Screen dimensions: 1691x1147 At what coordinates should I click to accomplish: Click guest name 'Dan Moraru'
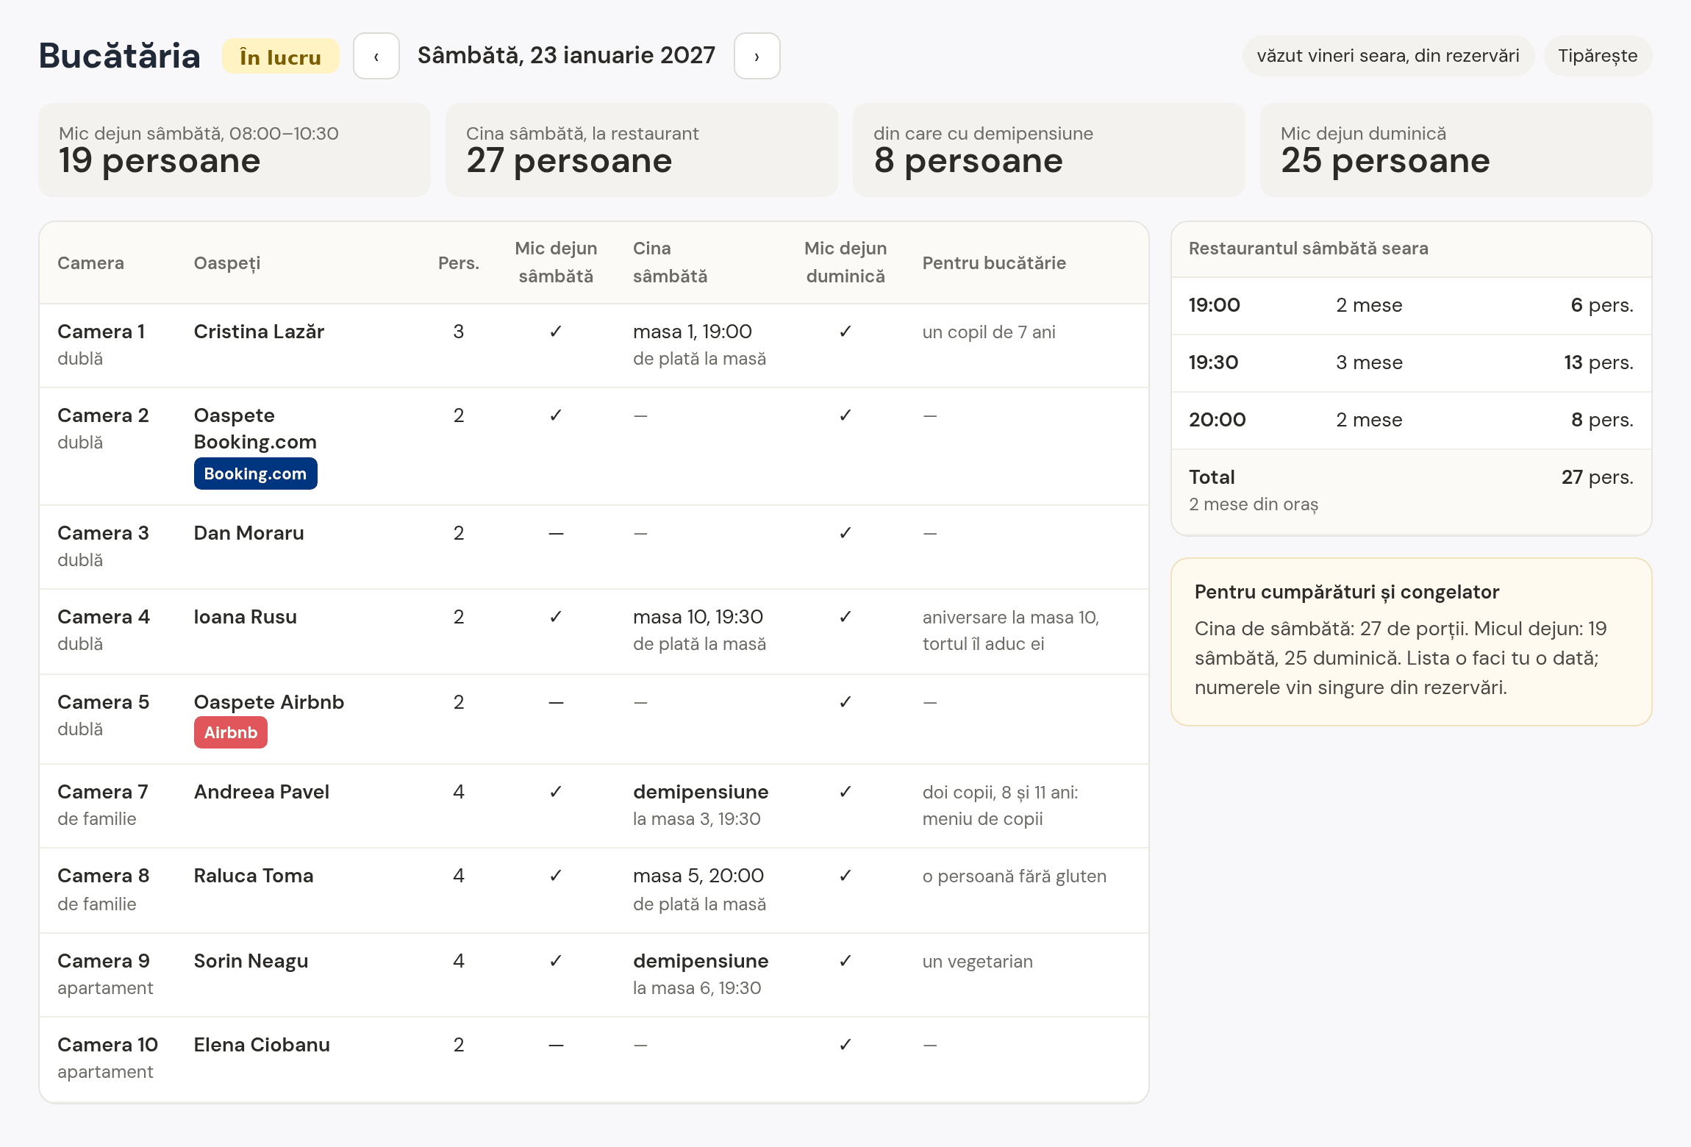249,533
